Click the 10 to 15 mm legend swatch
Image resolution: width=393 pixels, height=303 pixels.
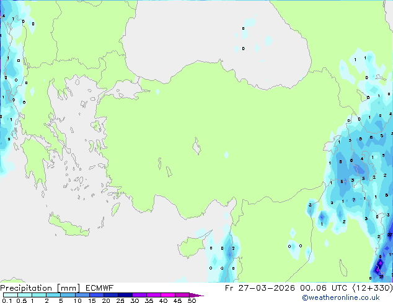[82, 295]
